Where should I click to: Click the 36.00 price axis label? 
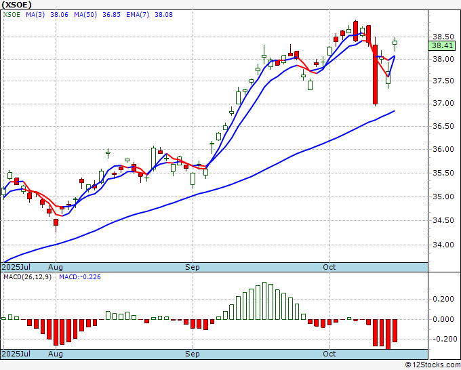point(443,149)
